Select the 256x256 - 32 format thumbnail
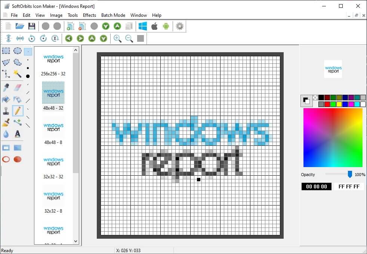The image size is (367, 254). [53, 62]
